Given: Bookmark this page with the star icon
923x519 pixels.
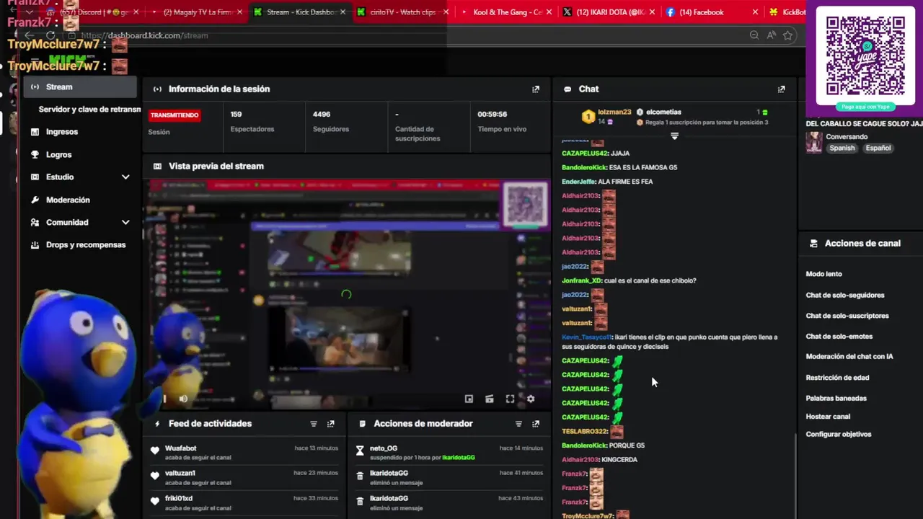Looking at the screenshot, I should coord(788,35).
